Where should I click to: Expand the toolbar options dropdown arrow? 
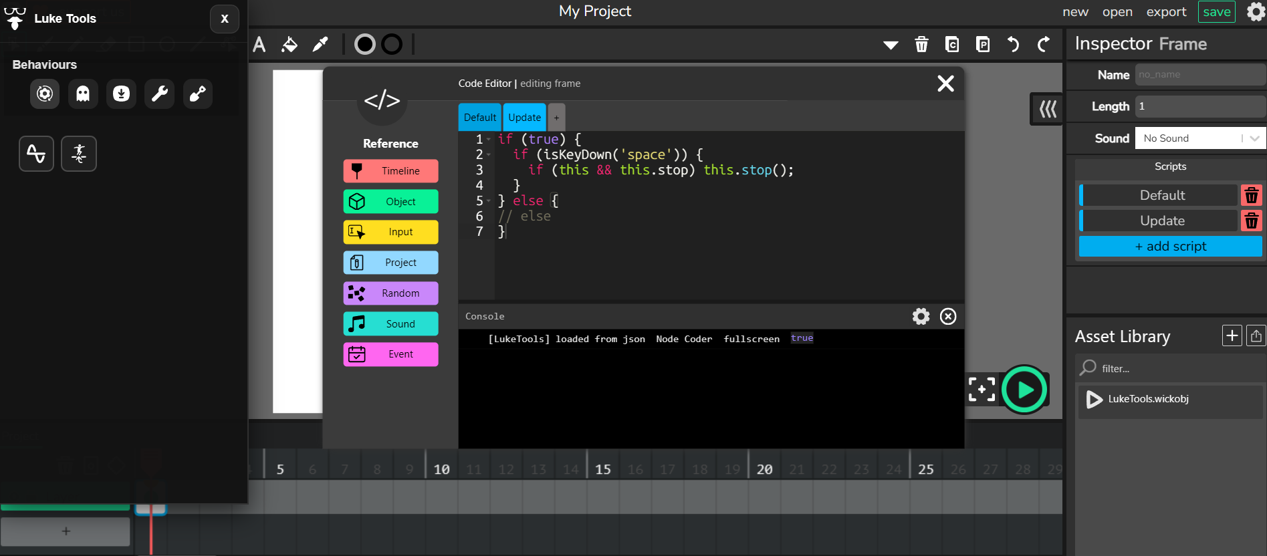[x=891, y=45]
